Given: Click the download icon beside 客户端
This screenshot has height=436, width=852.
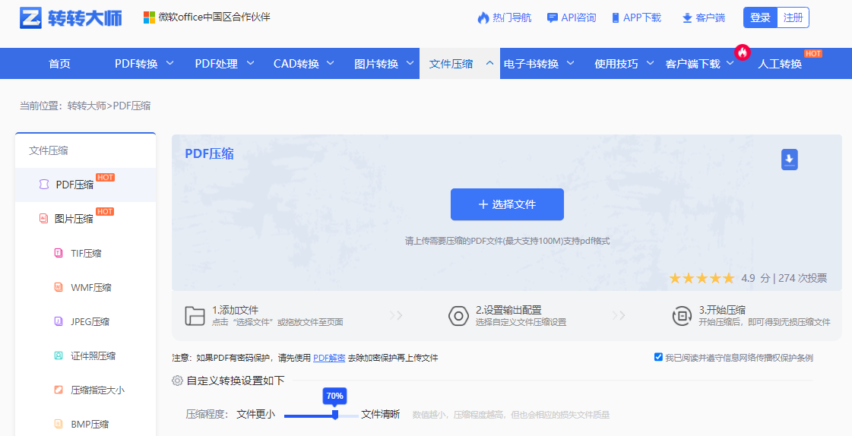Looking at the screenshot, I should tap(687, 18).
